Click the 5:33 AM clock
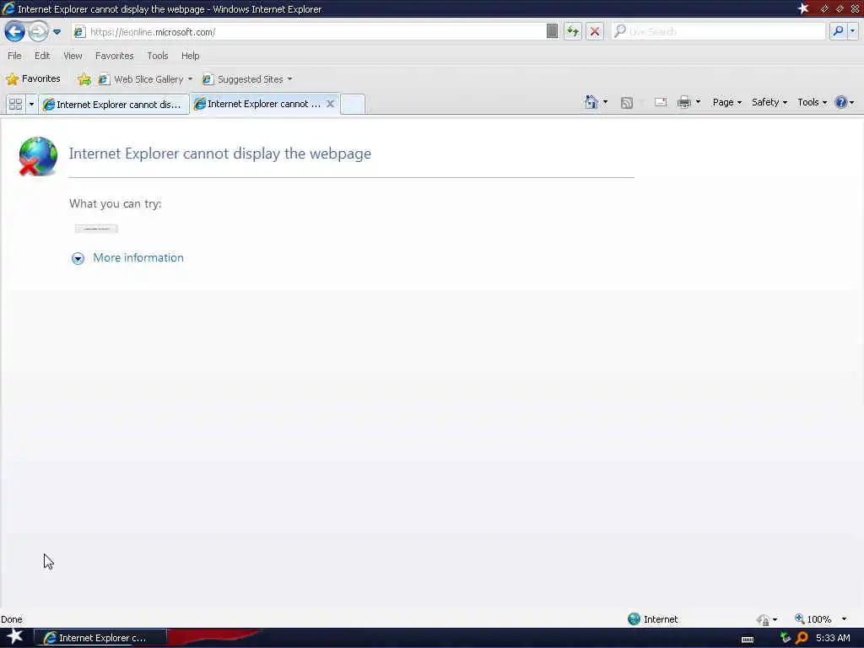Viewport: 864px width, 648px height. point(833,638)
